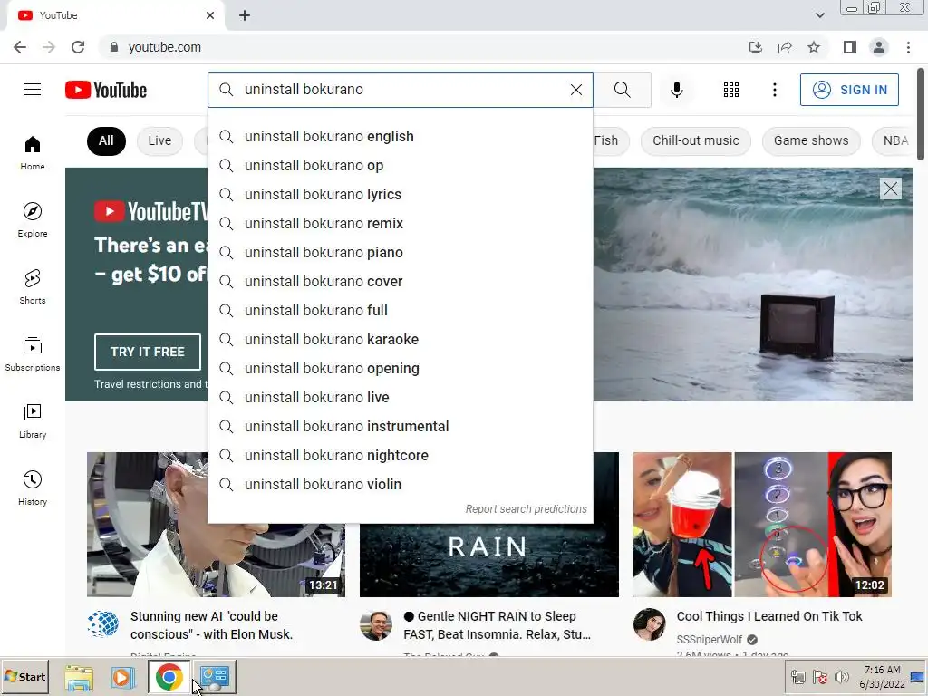928x696 pixels.
Task: Open Windows Explorer from taskbar
Action: (79, 677)
